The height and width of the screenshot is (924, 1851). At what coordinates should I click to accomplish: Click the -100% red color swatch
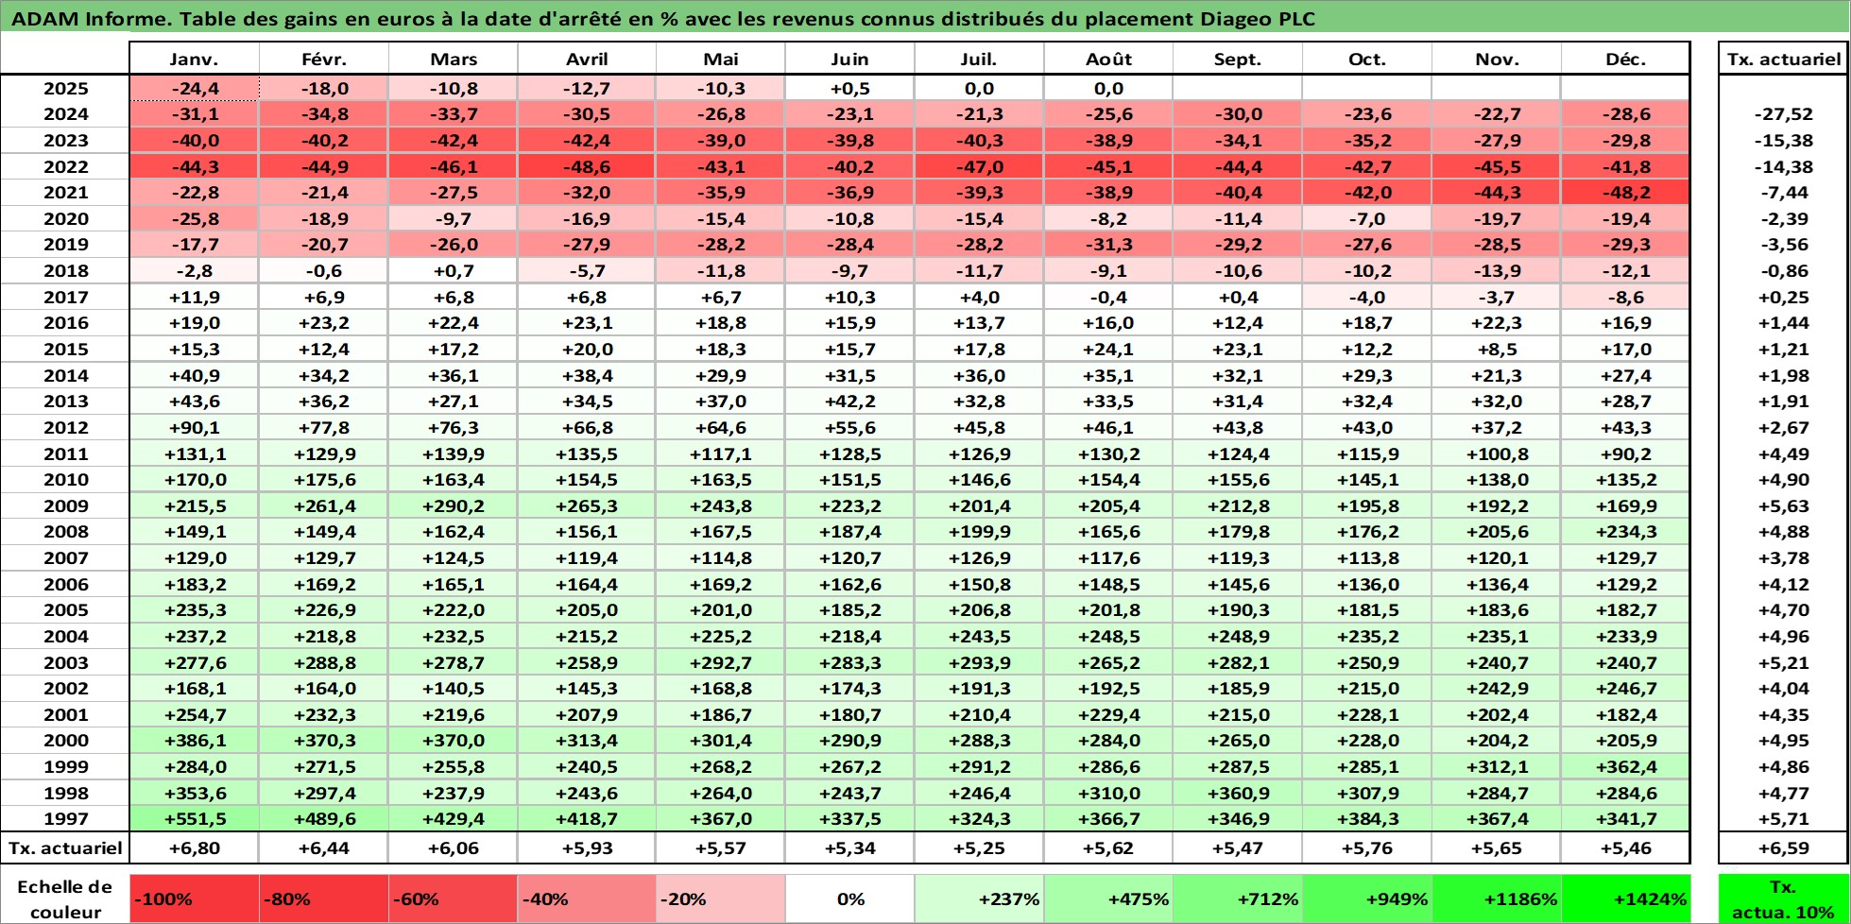(195, 898)
